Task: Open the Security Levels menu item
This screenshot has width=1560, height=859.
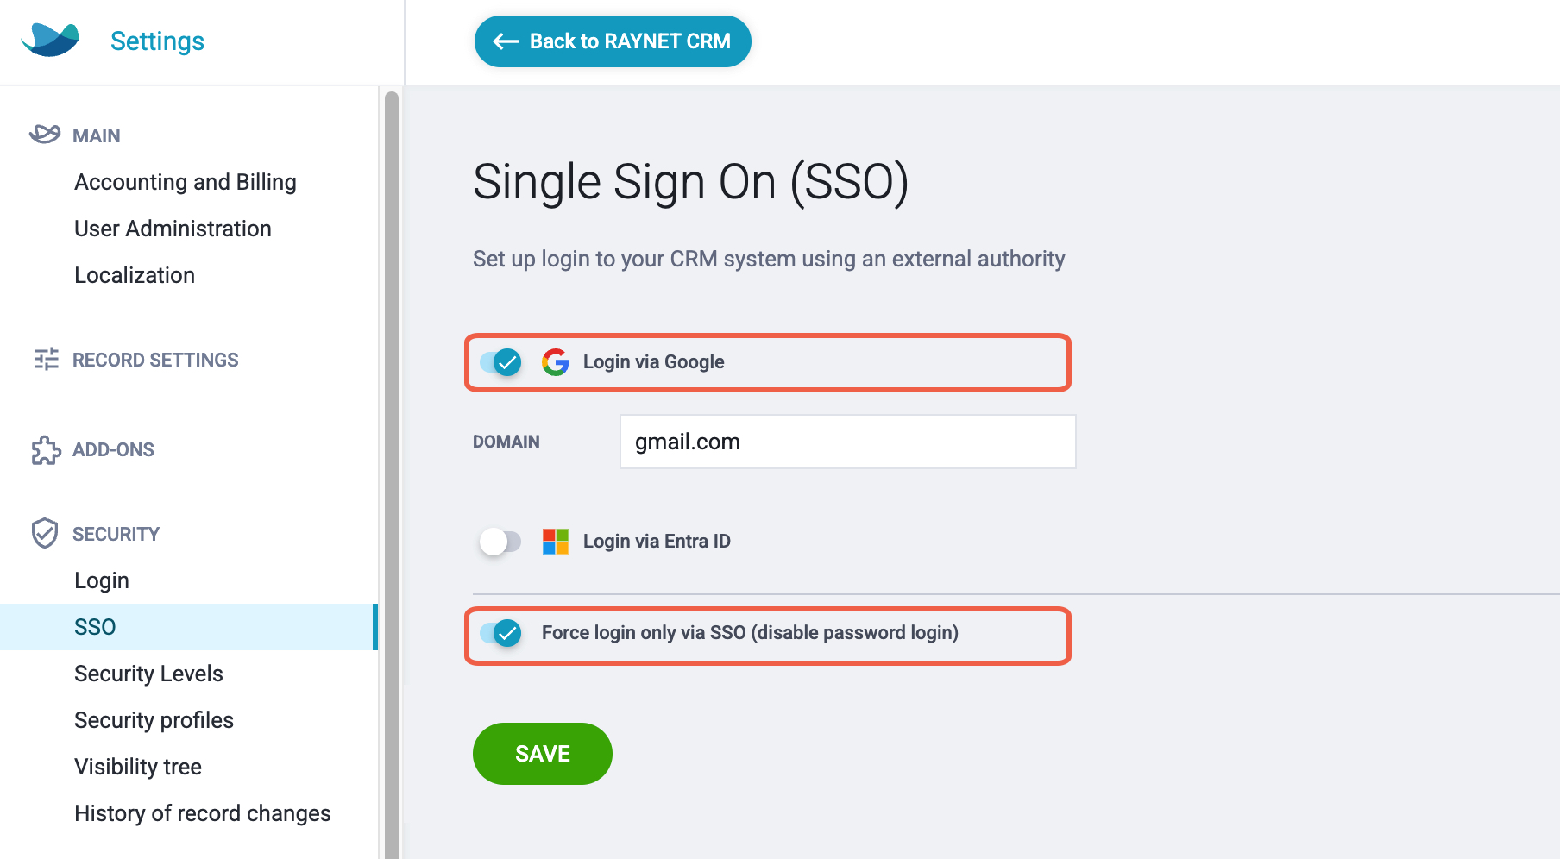Action: pyautogui.click(x=148, y=674)
